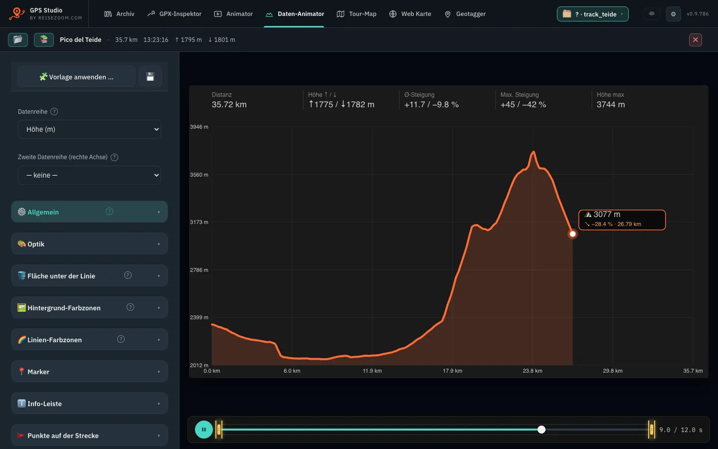
Task: Select the Daten-Animator tab
Action: click(295, 14)
